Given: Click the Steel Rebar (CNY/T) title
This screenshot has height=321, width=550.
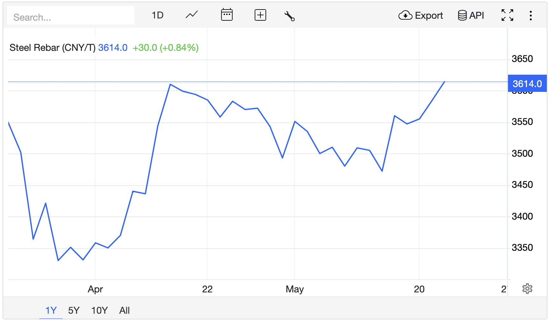Looking at the screenshot, I should click(53, 48).
